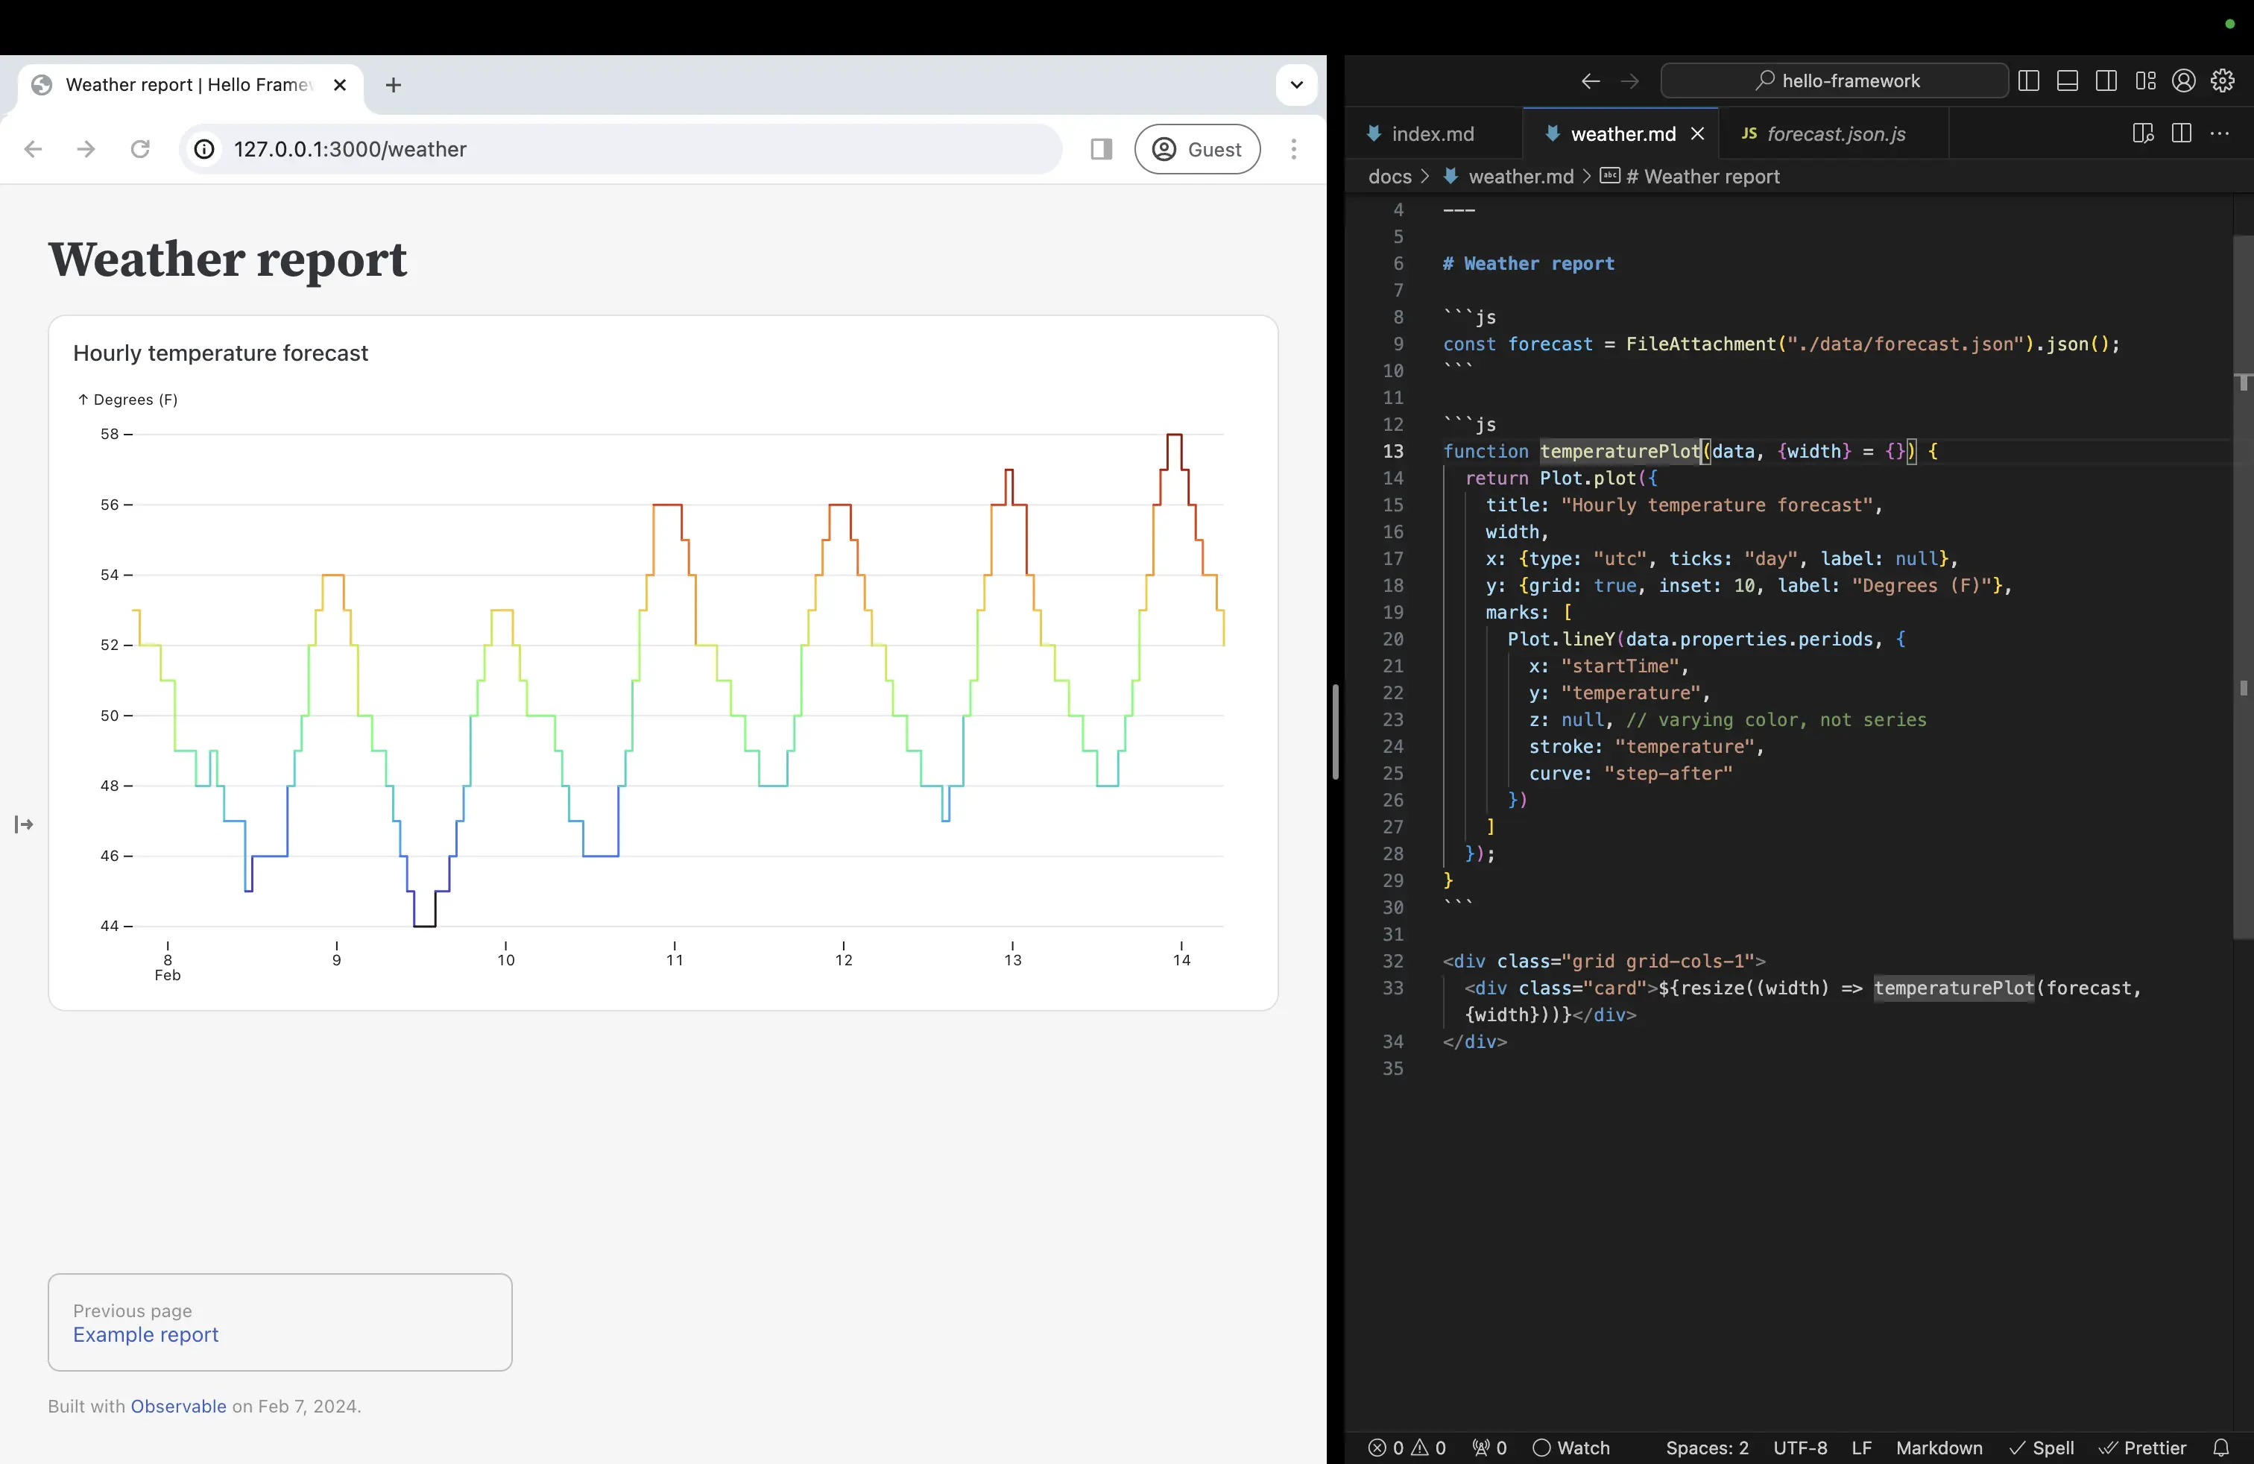The height and width of the screenshot is (1464, 2254).
Task: Toggle VS Code bottom panel icon
Action: [x=2068, y=81]
